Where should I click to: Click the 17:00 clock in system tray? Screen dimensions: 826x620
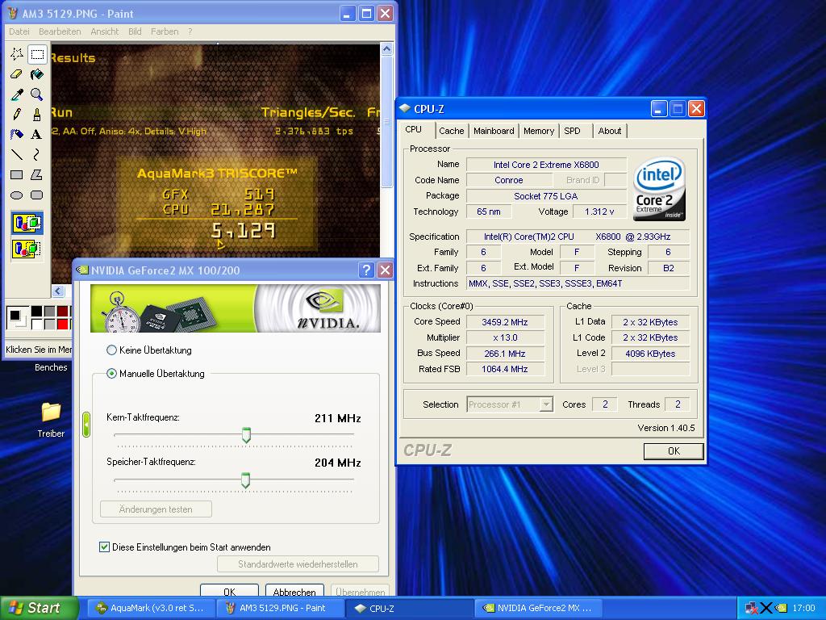click(804, 608)
